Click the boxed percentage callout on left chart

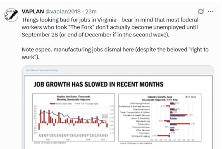pos(105,116)
